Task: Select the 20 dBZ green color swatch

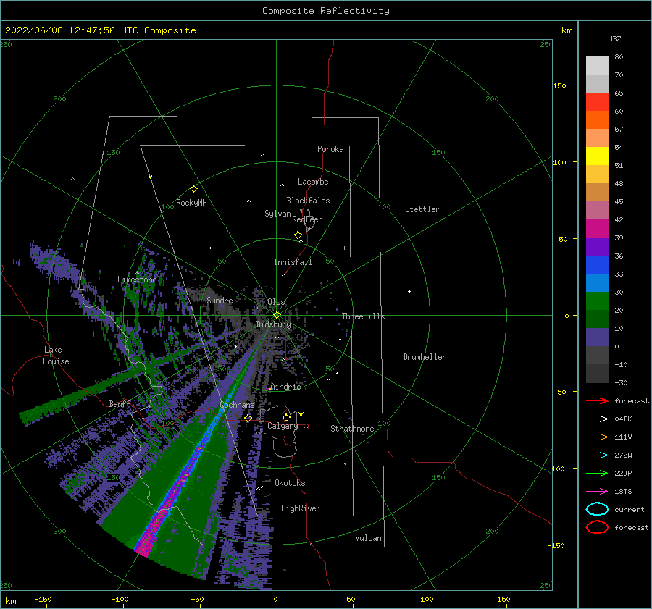Action: click(x=597, y=301)
